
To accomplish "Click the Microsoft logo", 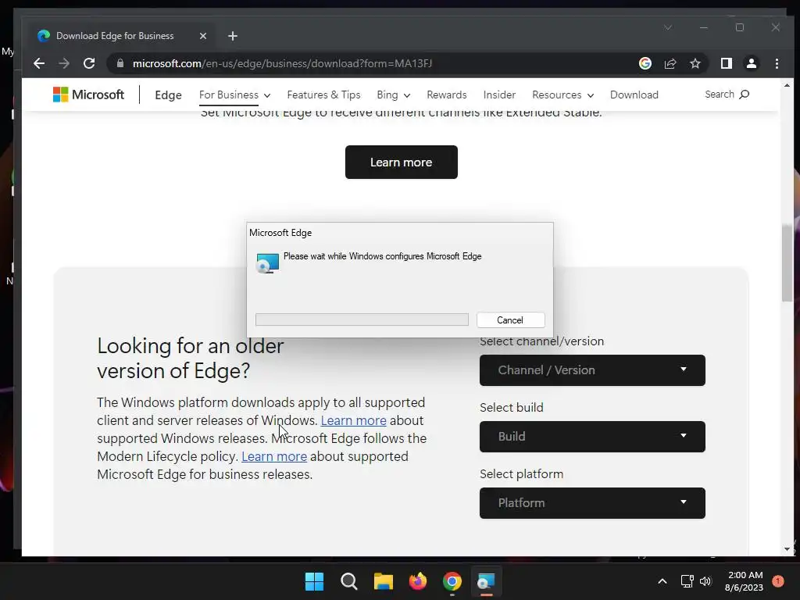I will tap(88, 95).
